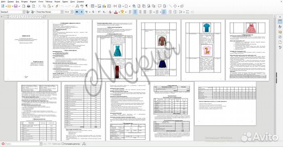This screenshot has height=147, width=283.
Task: Click the Save document icon
Action: 15,6
